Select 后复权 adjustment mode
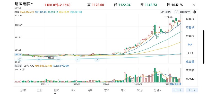Viewport: 206px width, 94px height. click(190, 36)
